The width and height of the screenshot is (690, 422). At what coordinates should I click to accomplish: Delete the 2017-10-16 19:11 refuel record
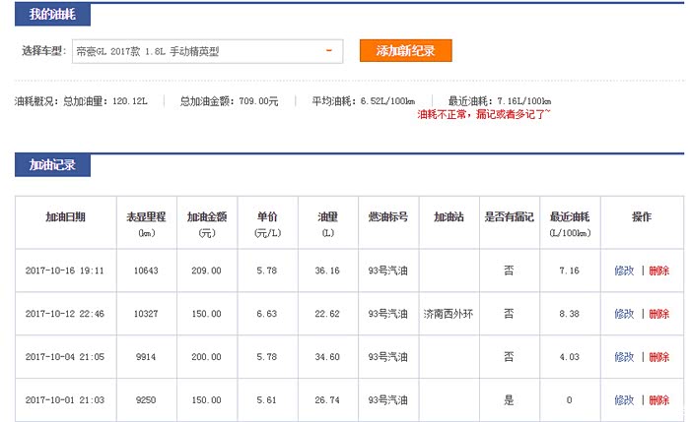coord(658,271)
